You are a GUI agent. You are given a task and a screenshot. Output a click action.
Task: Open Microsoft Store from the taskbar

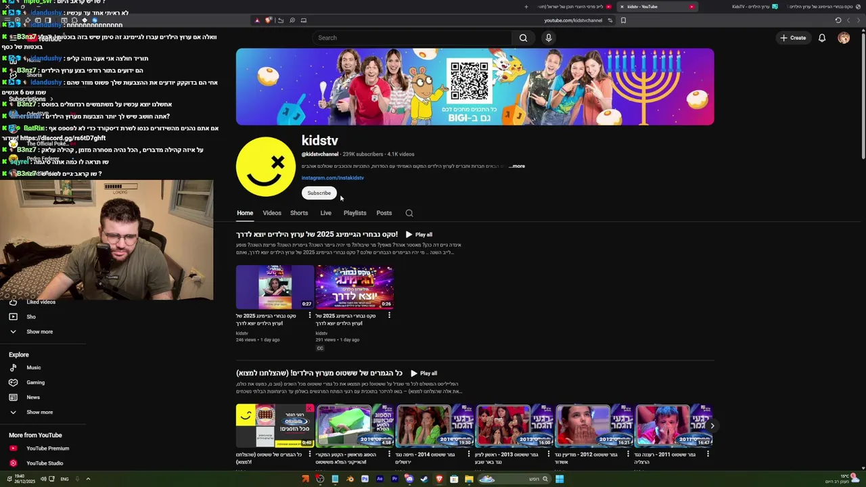point(454,479)
